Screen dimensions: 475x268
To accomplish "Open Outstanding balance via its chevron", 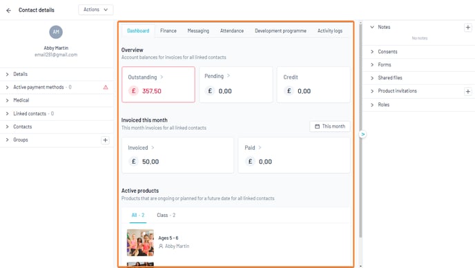I will point(162,77).
